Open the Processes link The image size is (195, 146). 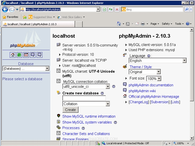[x=71, y=128]
